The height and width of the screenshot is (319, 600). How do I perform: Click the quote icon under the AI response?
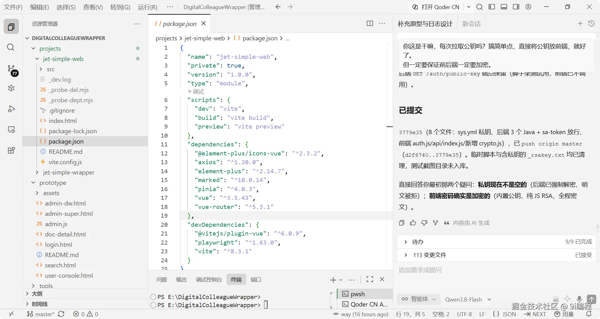pos(447,223)
